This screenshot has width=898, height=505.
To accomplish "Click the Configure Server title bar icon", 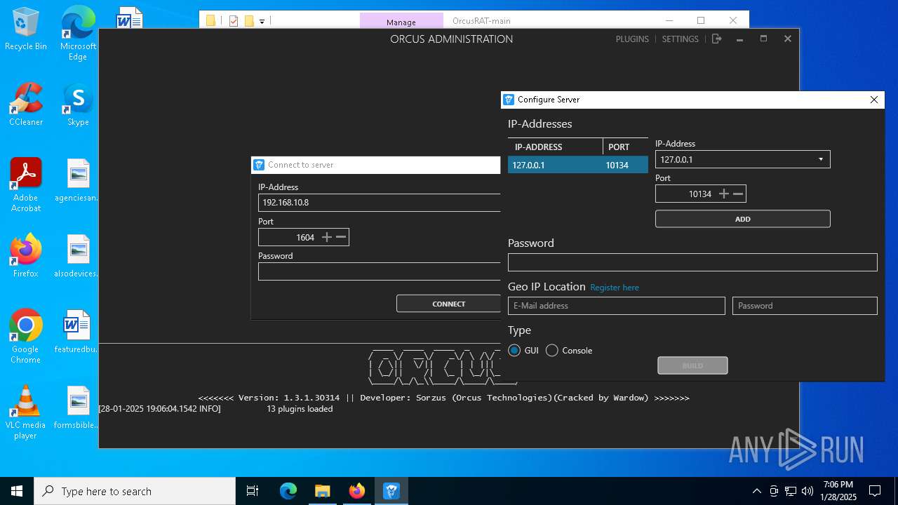I will [509, 100].
